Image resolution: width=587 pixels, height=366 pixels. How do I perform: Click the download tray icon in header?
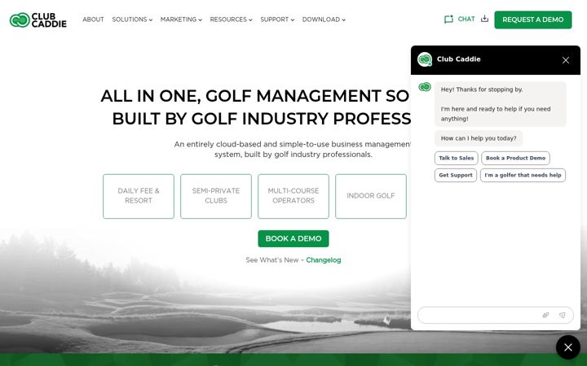[x=484, y=19]
